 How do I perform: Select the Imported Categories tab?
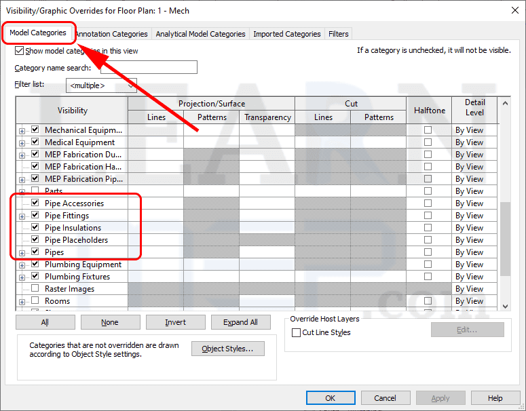(286, 34)
